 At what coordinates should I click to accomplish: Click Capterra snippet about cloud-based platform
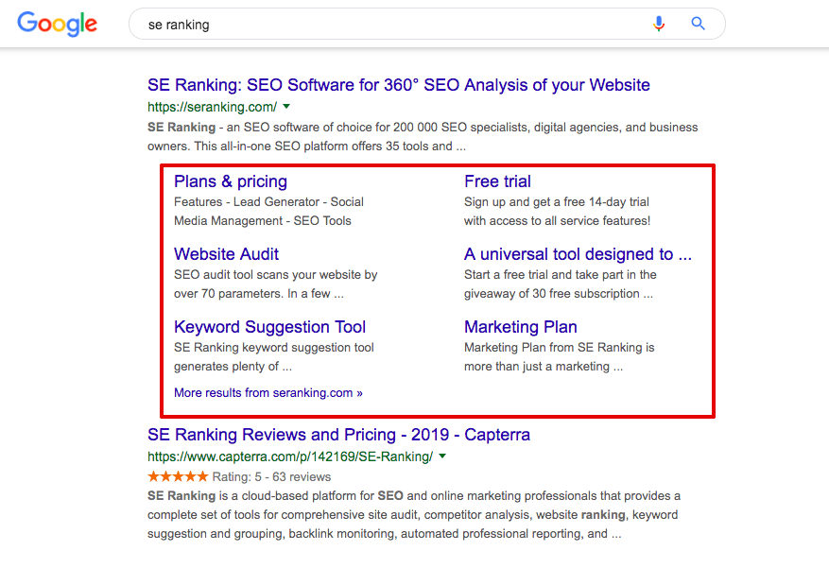point(414,515)
